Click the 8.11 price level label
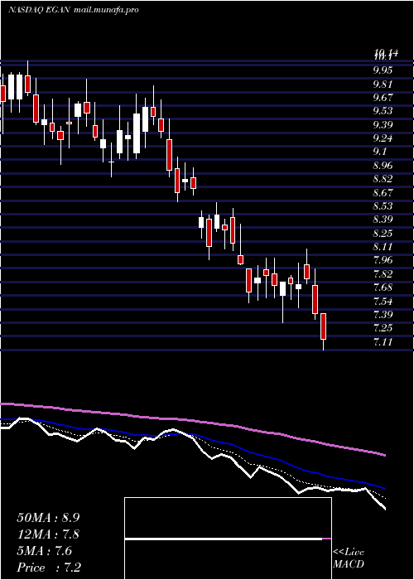The image size is (414, 580). pos(383,247)
